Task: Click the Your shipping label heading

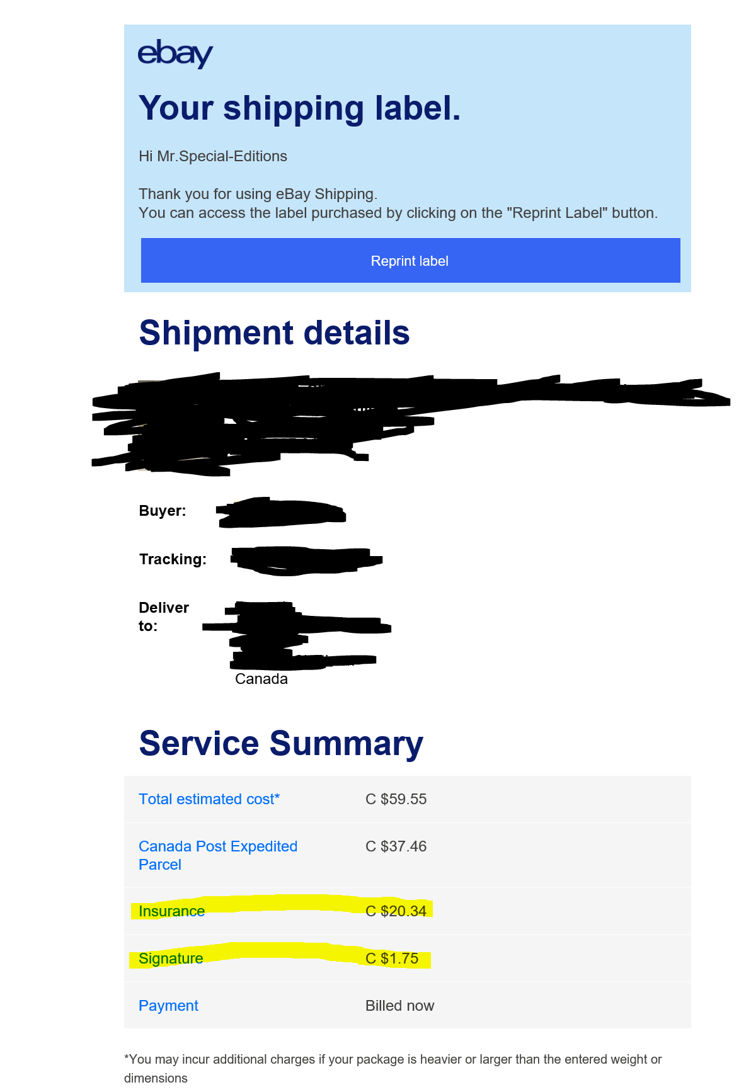Action: pyautogui.click(x=300, y=108)
